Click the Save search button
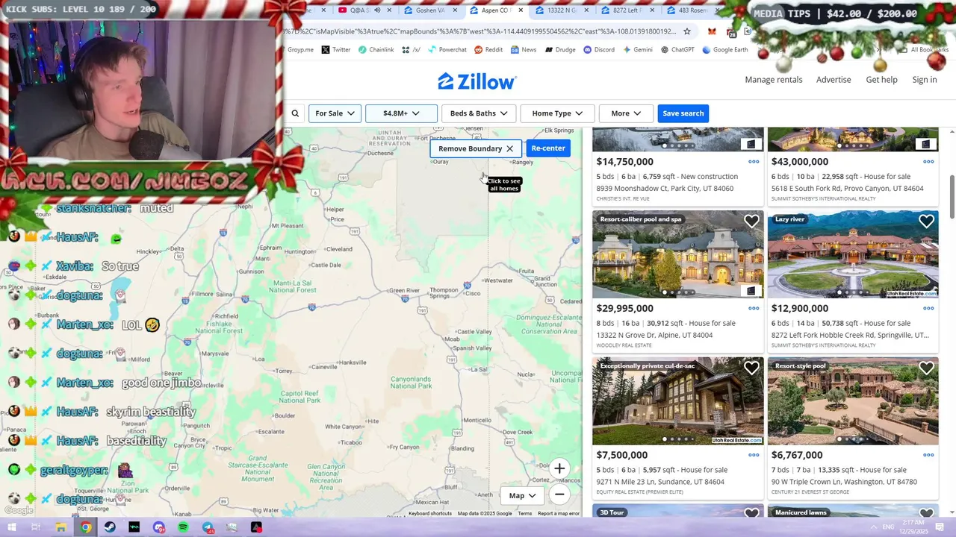The image size is (956, 537). [x=683, y=113]
